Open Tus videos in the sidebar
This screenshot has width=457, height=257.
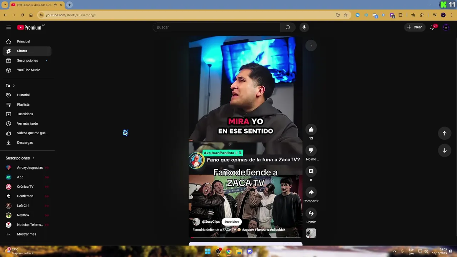tap(27, 114)
